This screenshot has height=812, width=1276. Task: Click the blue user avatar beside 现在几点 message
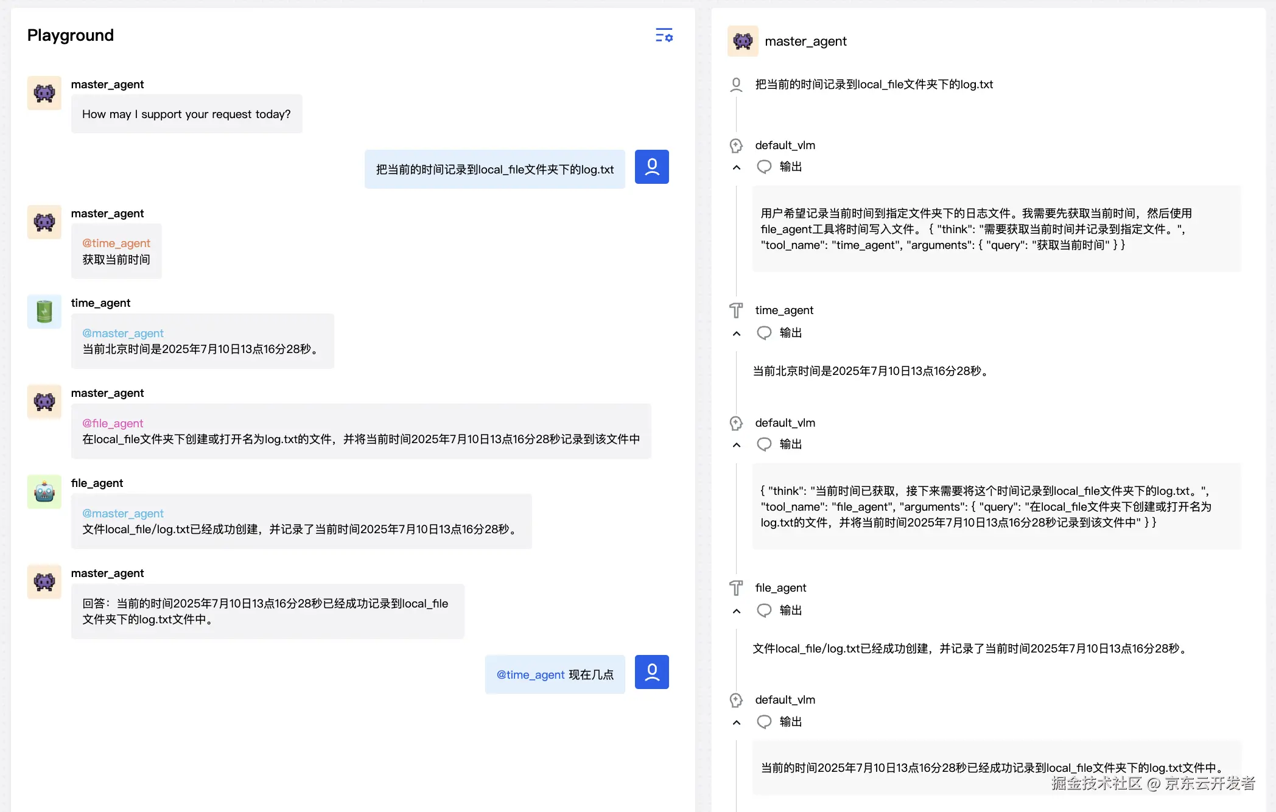[651, 672]
